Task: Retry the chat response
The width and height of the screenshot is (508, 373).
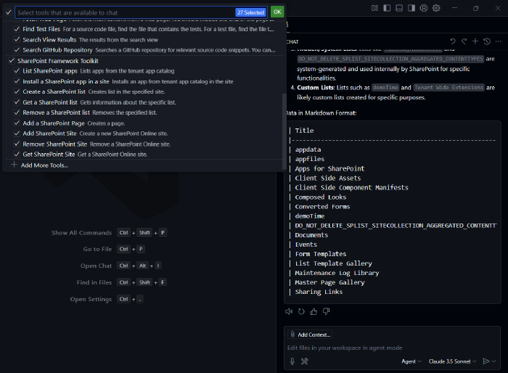Action: pos(301,311)
